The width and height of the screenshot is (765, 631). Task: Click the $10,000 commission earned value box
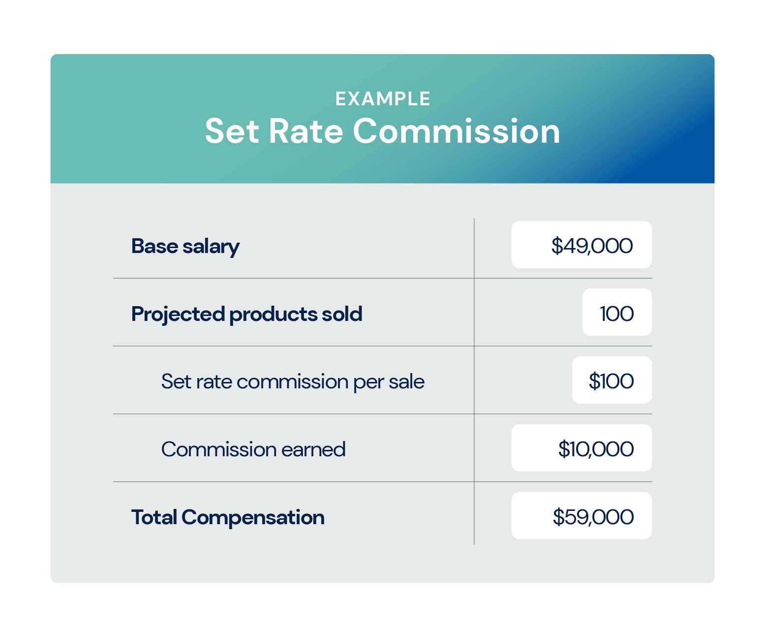[581, 448]
